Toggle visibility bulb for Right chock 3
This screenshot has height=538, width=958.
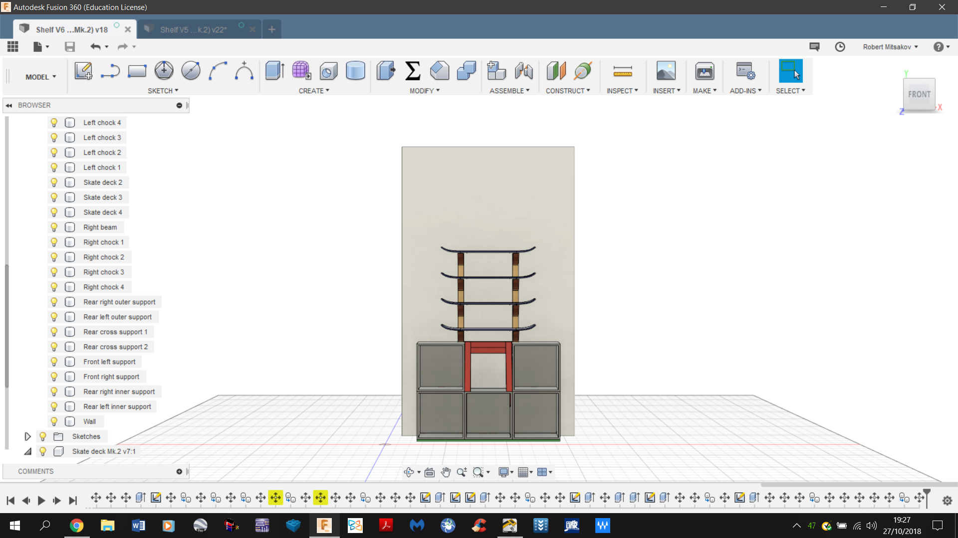click(54, 272)
